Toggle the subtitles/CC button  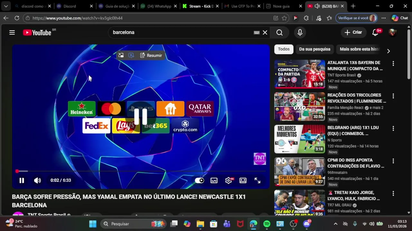(214, 180)
